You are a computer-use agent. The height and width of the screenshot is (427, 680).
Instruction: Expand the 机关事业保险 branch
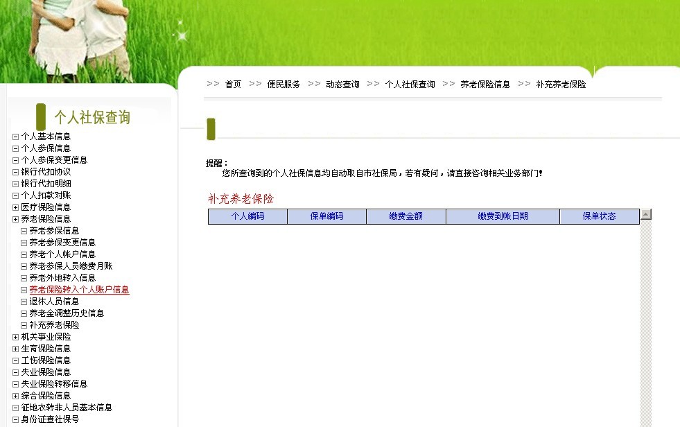click(15, 336)
